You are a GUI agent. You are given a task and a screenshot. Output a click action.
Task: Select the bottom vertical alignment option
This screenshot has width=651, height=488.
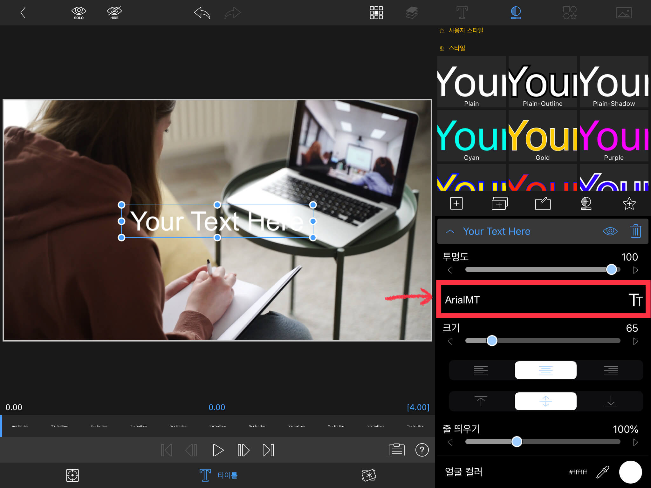[611, 401]
